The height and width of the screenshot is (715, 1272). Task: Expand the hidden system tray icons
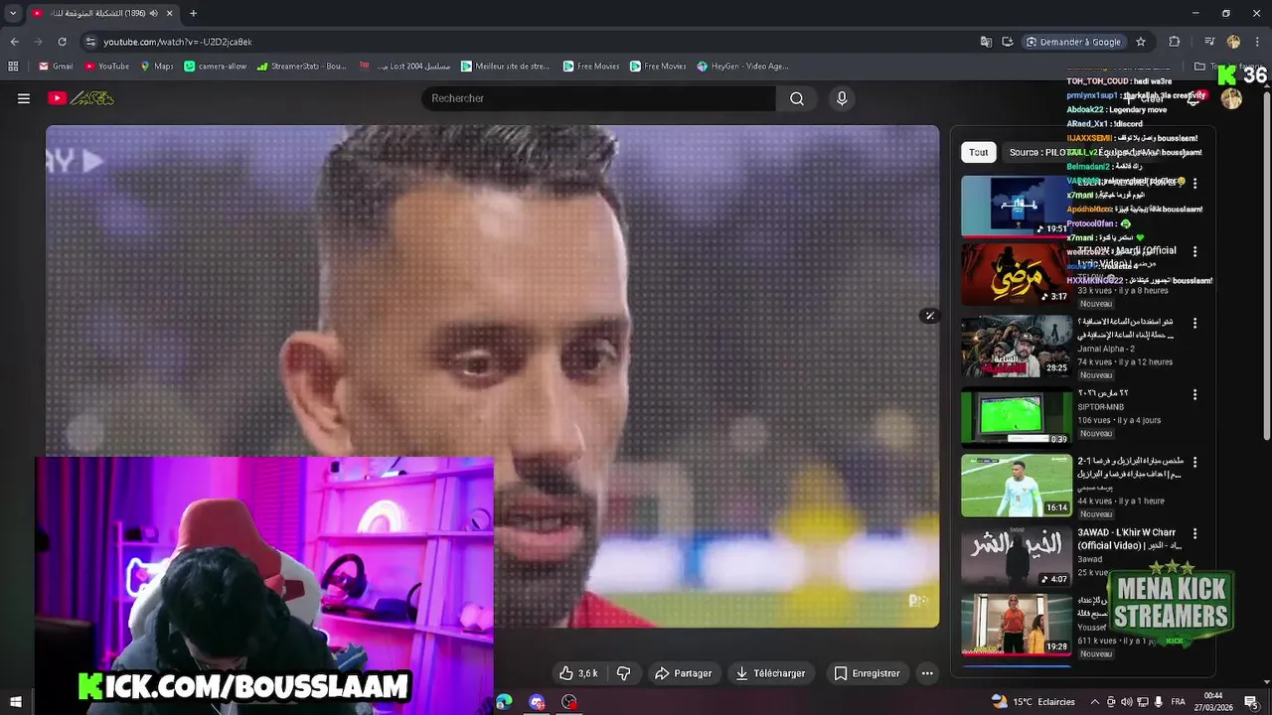(1095, 702)
